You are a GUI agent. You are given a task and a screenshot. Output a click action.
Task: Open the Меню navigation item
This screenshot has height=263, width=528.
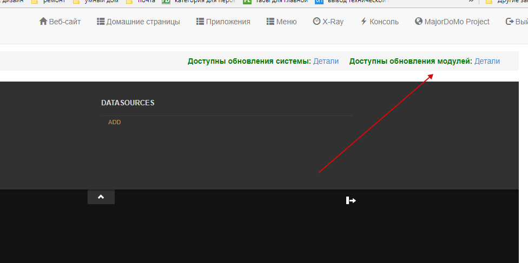pyautogui.click(x=281, y=22)
